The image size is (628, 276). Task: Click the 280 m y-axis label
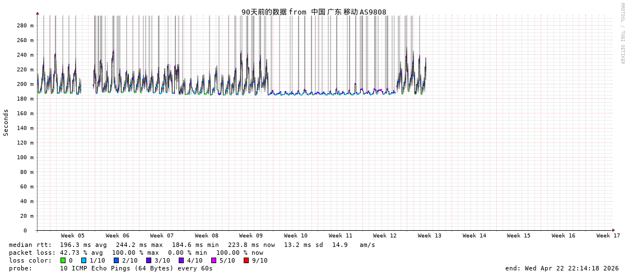[25, 26]
